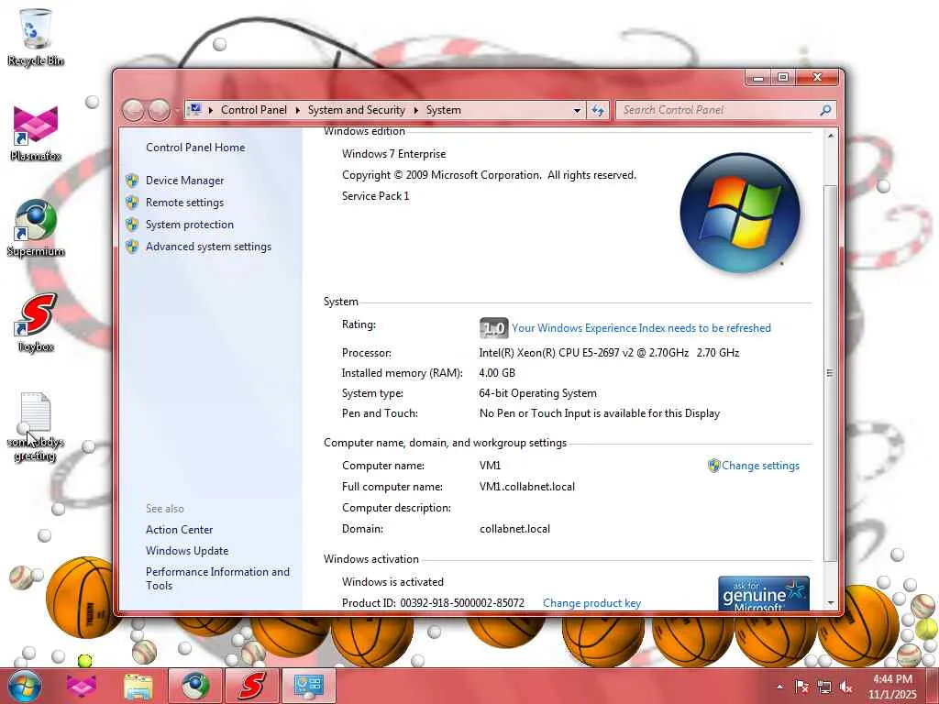Click the shield icon beside Change settings

click(713, 465)
